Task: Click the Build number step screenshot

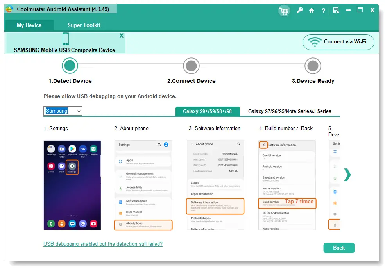Action: click(x=287, y=185)
